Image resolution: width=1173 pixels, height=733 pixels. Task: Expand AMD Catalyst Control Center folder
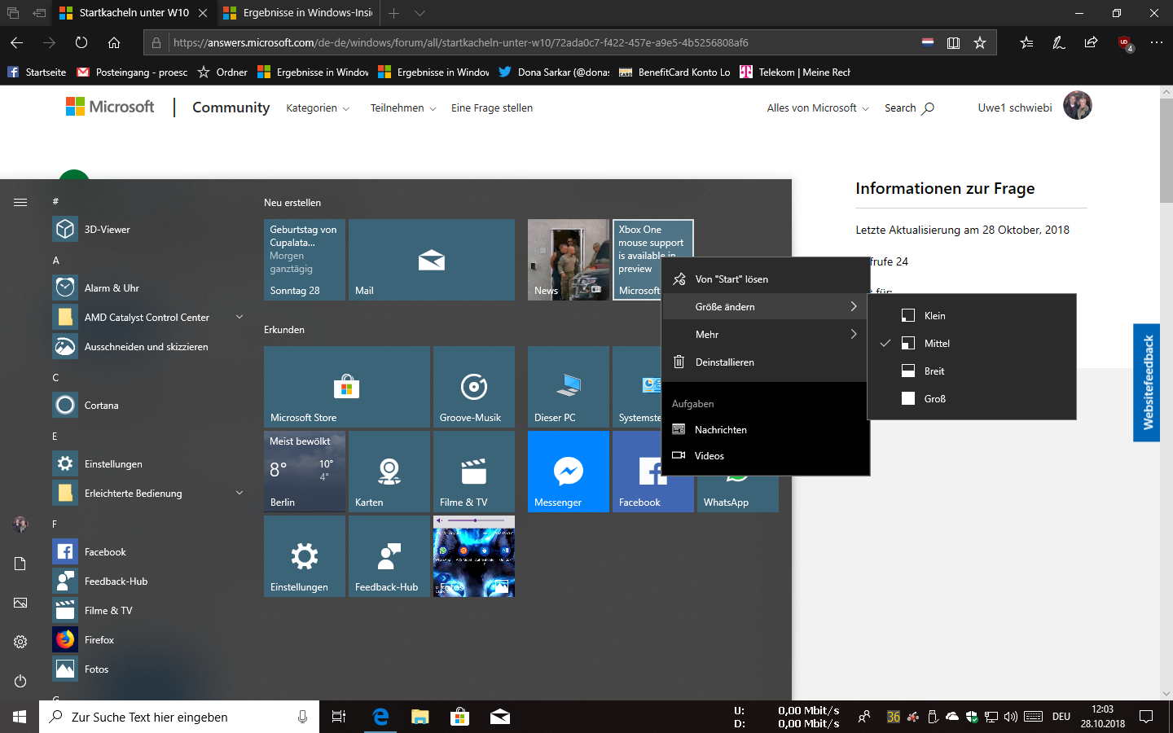coord(239,317)
